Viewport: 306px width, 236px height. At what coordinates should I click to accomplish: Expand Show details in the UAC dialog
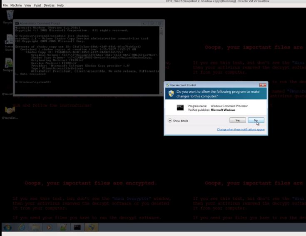pos(178,121)
